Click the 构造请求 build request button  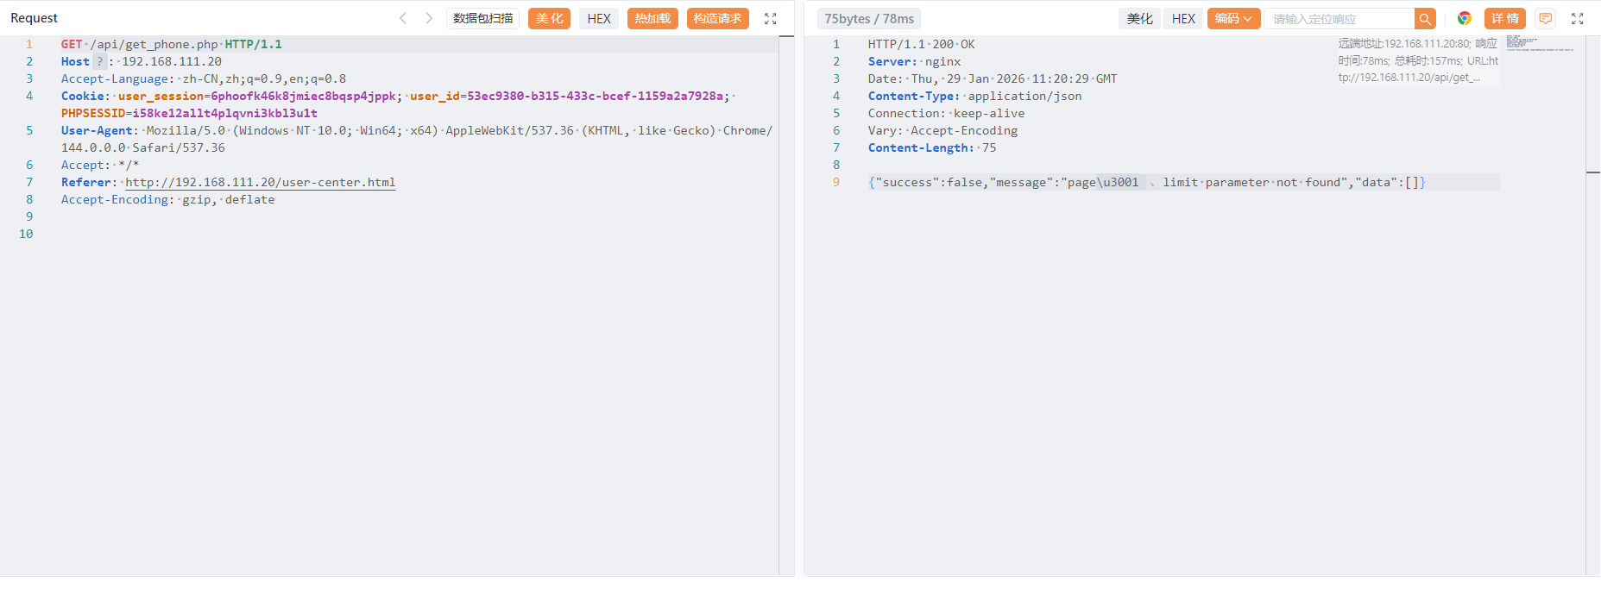click(x=717, y=18)
